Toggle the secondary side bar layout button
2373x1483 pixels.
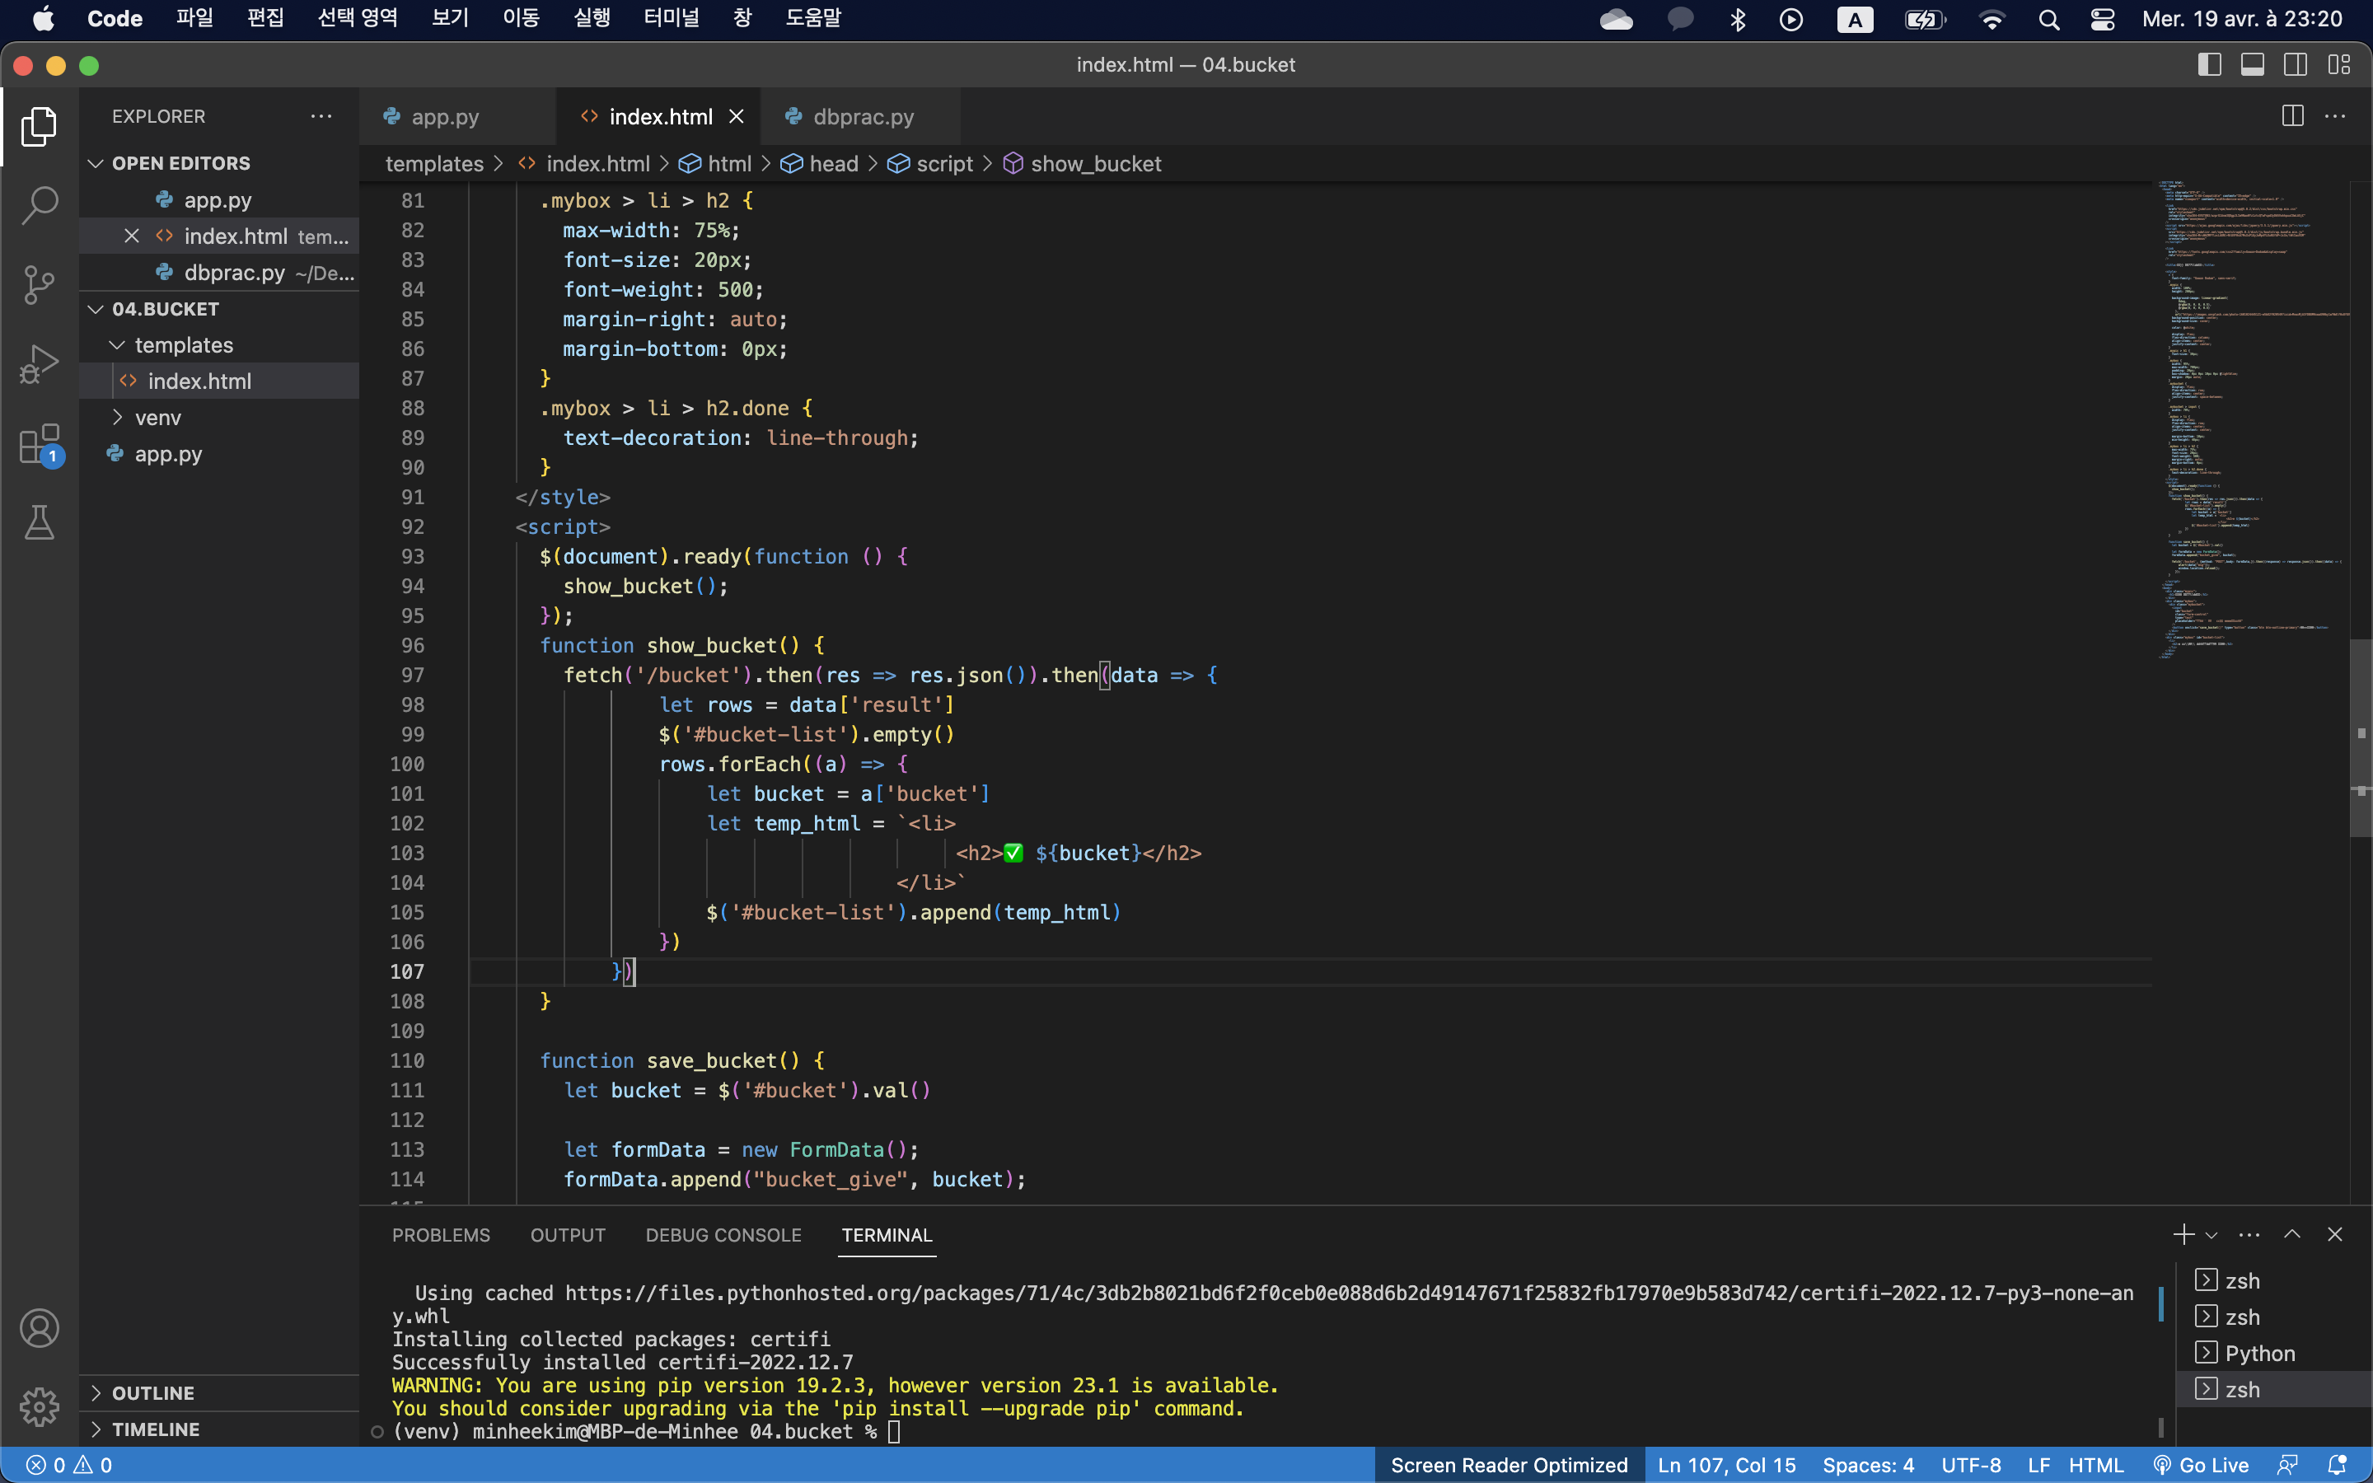(x=2296, y=65)
